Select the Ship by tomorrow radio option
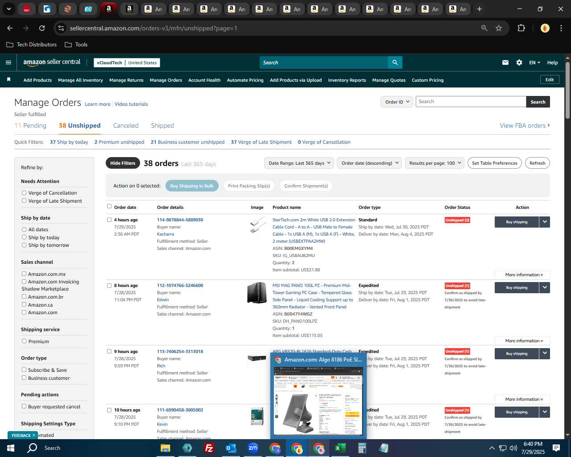This screenshot has width=571, height=457. [24, 245]
